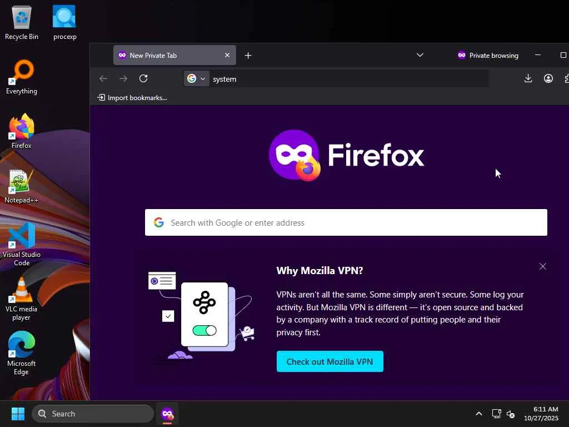Viewport: 569px width, 427px height.
Task: Open the clock showing 6:11 AM
Action: [x=541, y=414]
